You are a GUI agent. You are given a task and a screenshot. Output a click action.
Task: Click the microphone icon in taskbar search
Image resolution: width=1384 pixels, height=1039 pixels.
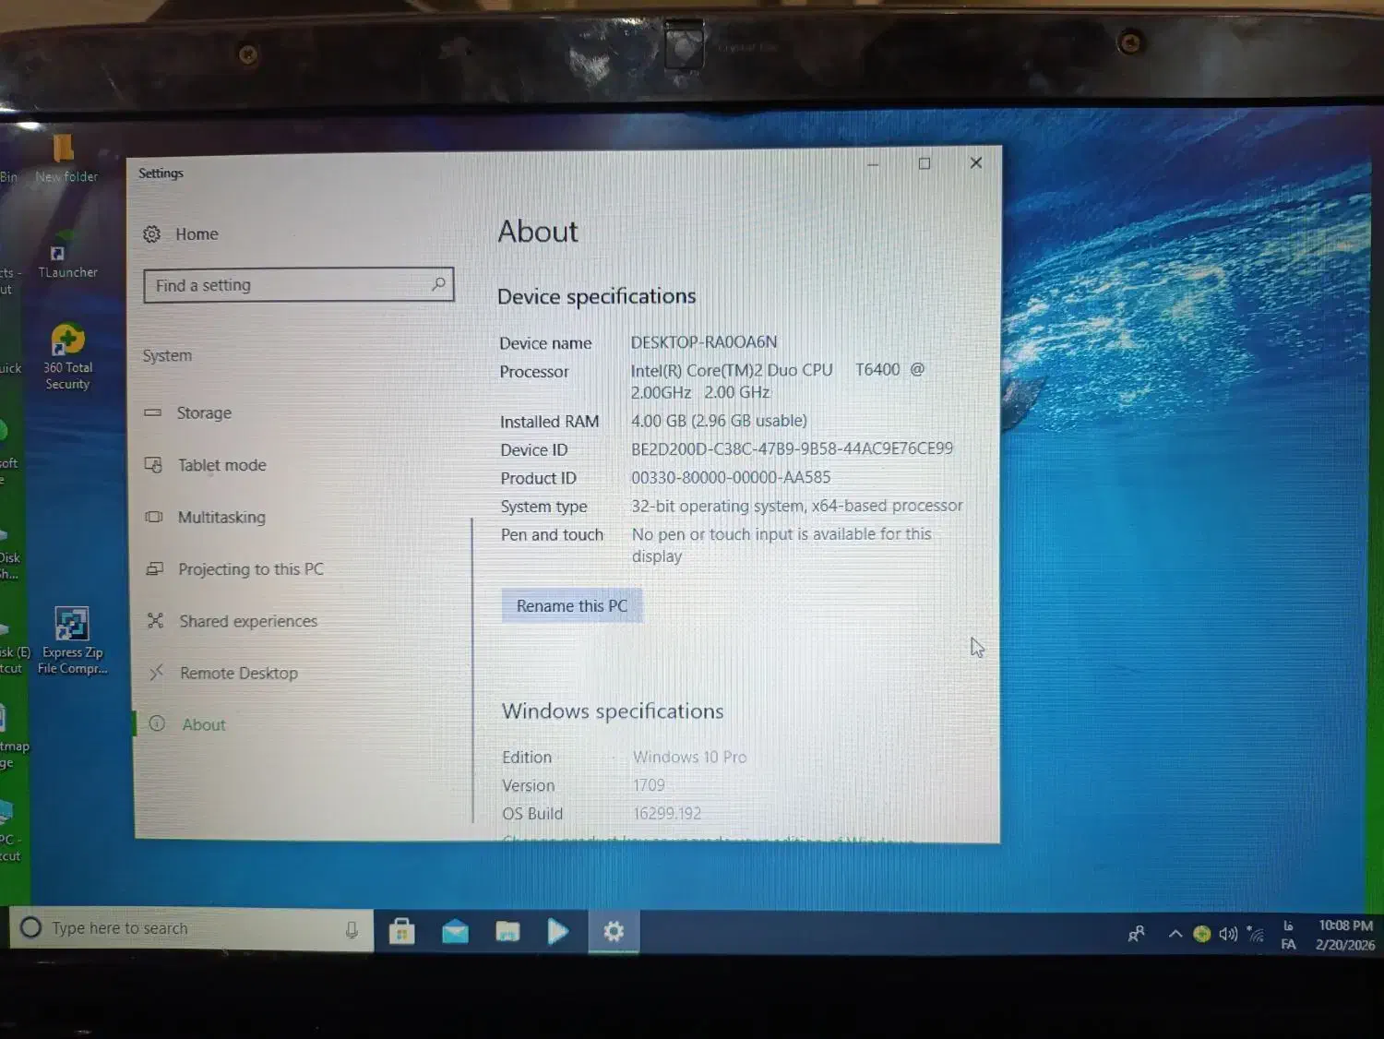[x=352, y=930]
